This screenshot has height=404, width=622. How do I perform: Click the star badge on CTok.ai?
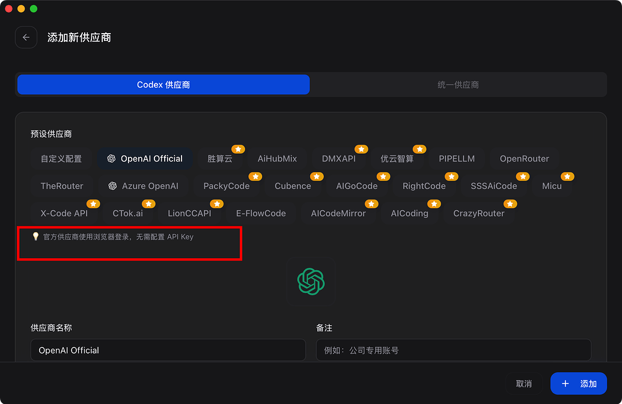(x=148, y=204)
